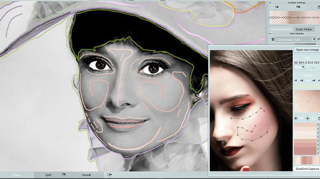Click the middle Gradient Settings toolbar icon
The width and height of the screenshot is (320, 179).
pyautogui.click(x=297, y=7)
